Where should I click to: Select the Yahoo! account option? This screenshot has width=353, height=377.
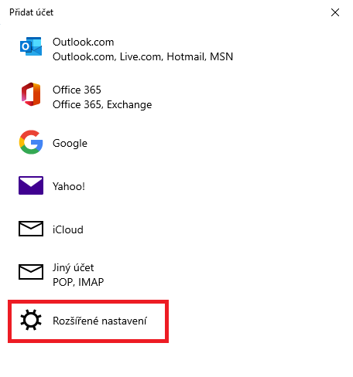[x=69, y=186]
